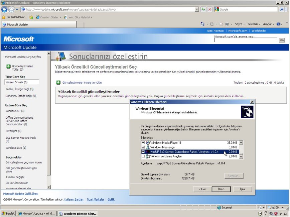Click the İleri button in wizard
Screen dimensions: 290x217
(221, 189)
